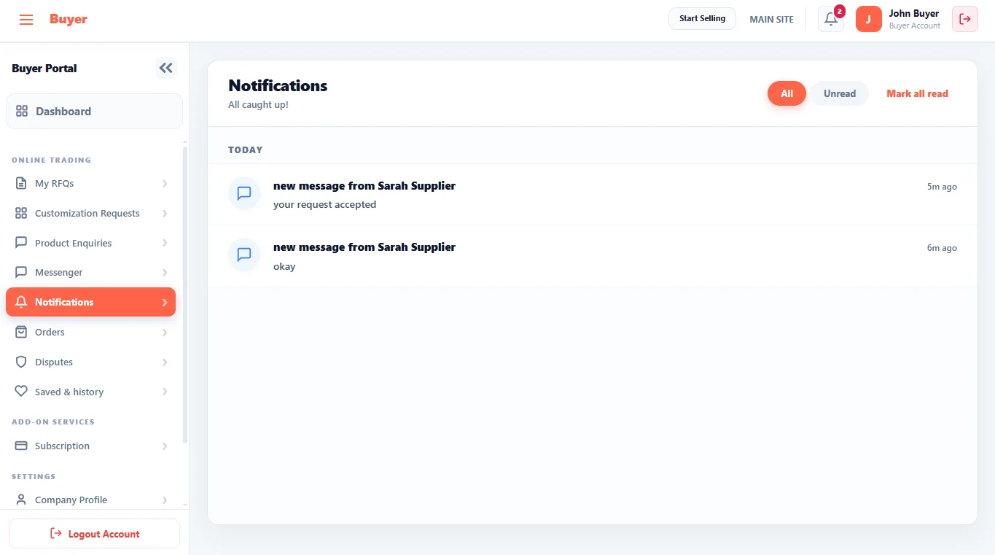Click the Company Profile person icon
This screenshot has width=995, height=555.
(21, 500)
